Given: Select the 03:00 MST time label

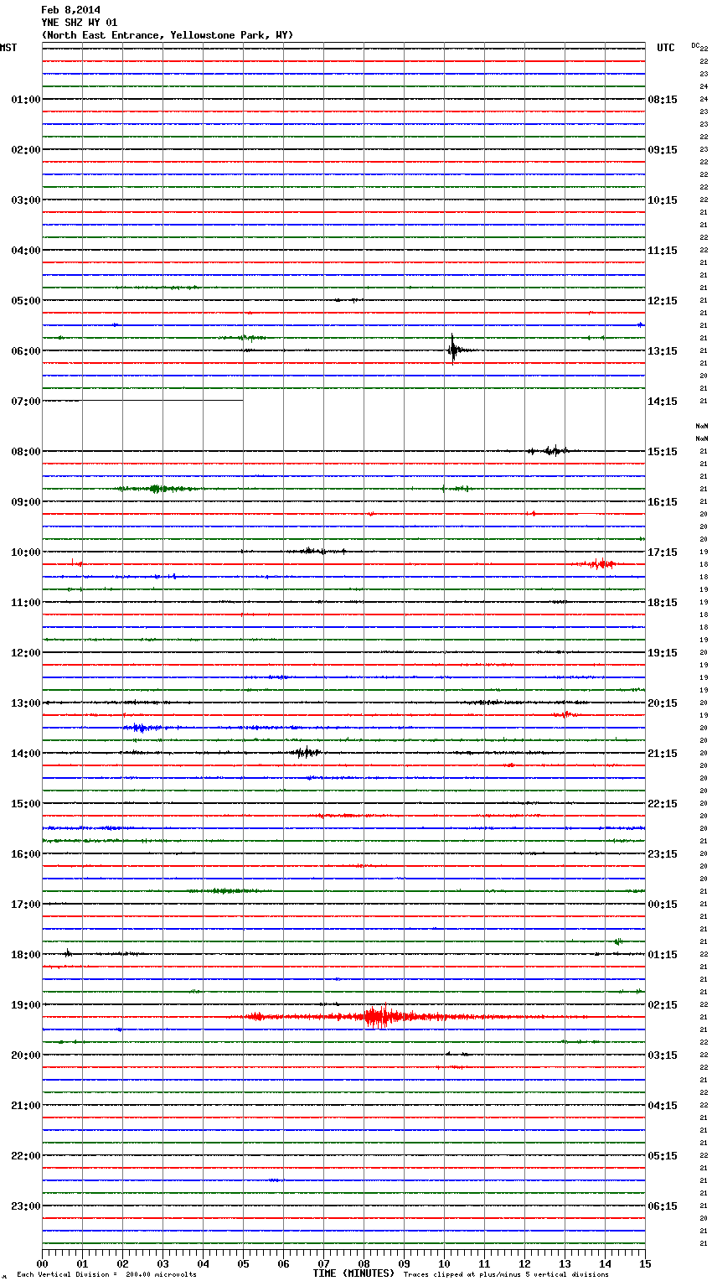Looking at the screenshot, I should point(26,200).
